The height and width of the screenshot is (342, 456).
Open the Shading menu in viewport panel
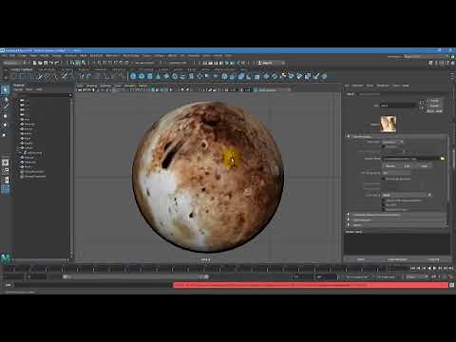[x=92, y=85]
